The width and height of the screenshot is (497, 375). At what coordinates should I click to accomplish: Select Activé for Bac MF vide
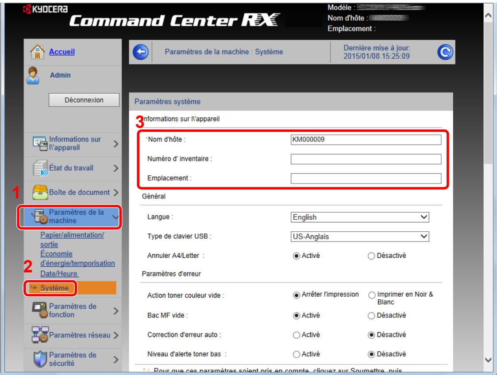(297, 316)
